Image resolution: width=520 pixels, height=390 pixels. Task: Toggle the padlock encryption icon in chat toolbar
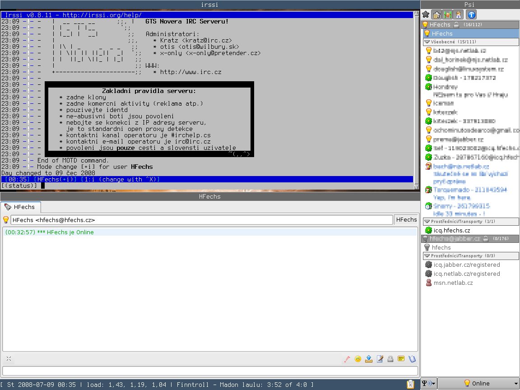tap(390, 359)
